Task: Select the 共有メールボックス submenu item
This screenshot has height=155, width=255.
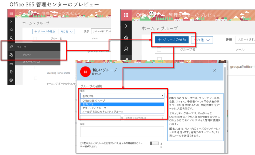Action: pos(38,62)
